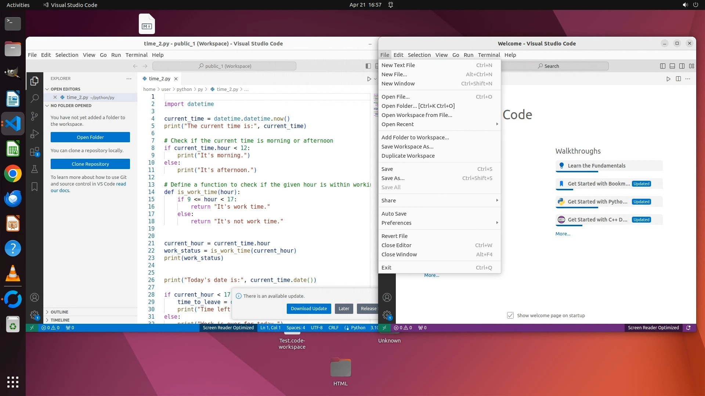The image size is (705, 396).
Task: Open the Search view in activity bar
Action: point(35,98)
